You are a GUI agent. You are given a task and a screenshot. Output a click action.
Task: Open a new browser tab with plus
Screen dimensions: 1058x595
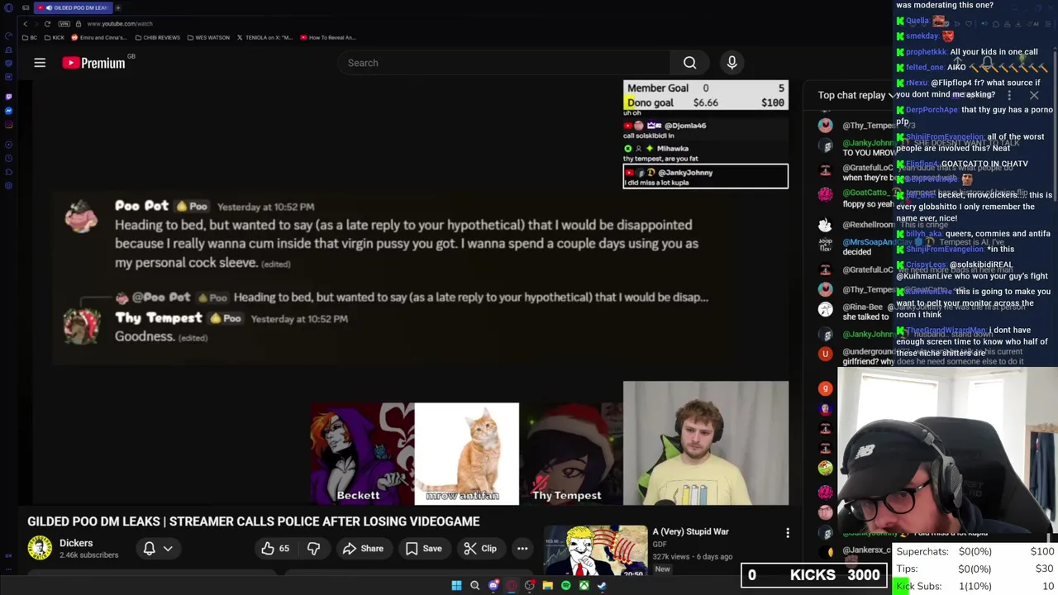point(117,7)
